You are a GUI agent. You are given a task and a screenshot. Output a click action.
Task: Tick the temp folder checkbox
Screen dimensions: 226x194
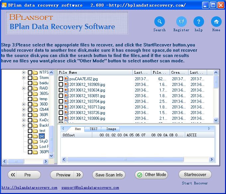pyautogui.click(x=30, y=99)
